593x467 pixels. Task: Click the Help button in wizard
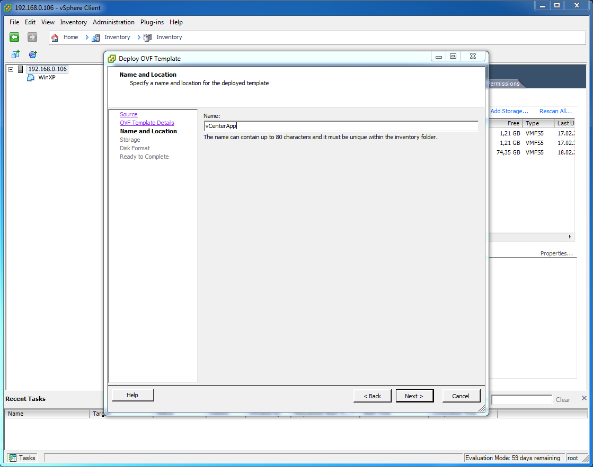pos(132,395)
